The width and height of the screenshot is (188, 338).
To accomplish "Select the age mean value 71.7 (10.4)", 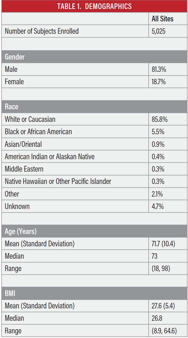I will [x=163, y=244].
